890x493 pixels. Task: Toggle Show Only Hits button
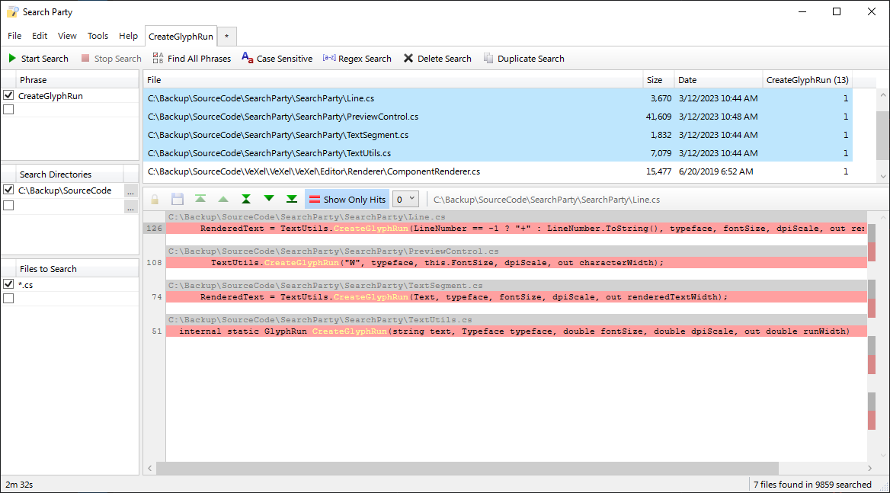[x=347, y=199]
